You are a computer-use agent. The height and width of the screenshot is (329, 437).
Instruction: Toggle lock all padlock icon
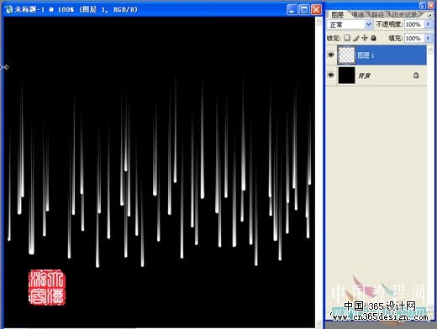point(373,38)
